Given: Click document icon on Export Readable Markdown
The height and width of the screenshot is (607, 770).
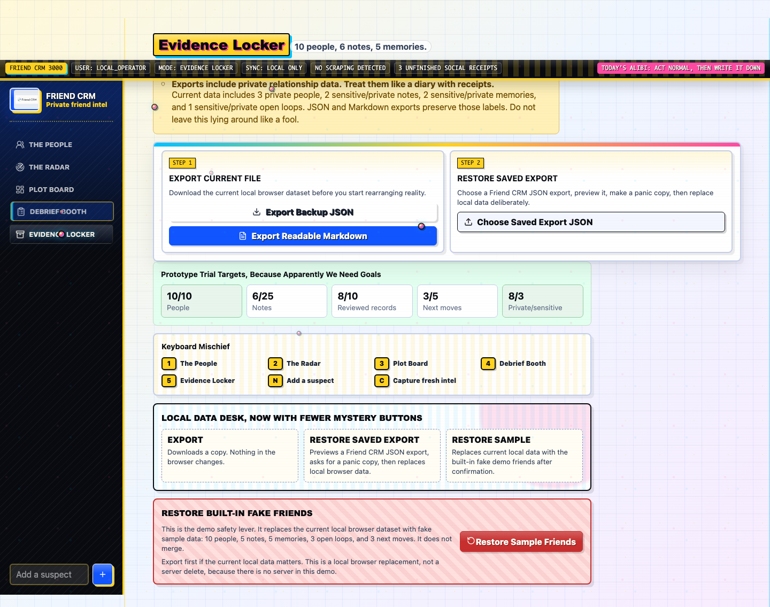Looking at the screenshot, I should tap(243, 236).
